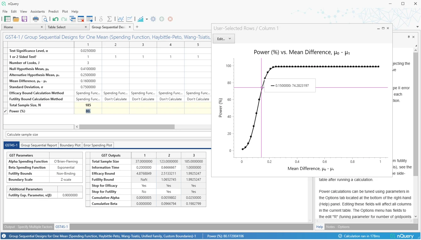This screenshot has width=421, height=240.
Task: Select the Total Sample Size, N cell in column 1
Action: click(88, 105)
